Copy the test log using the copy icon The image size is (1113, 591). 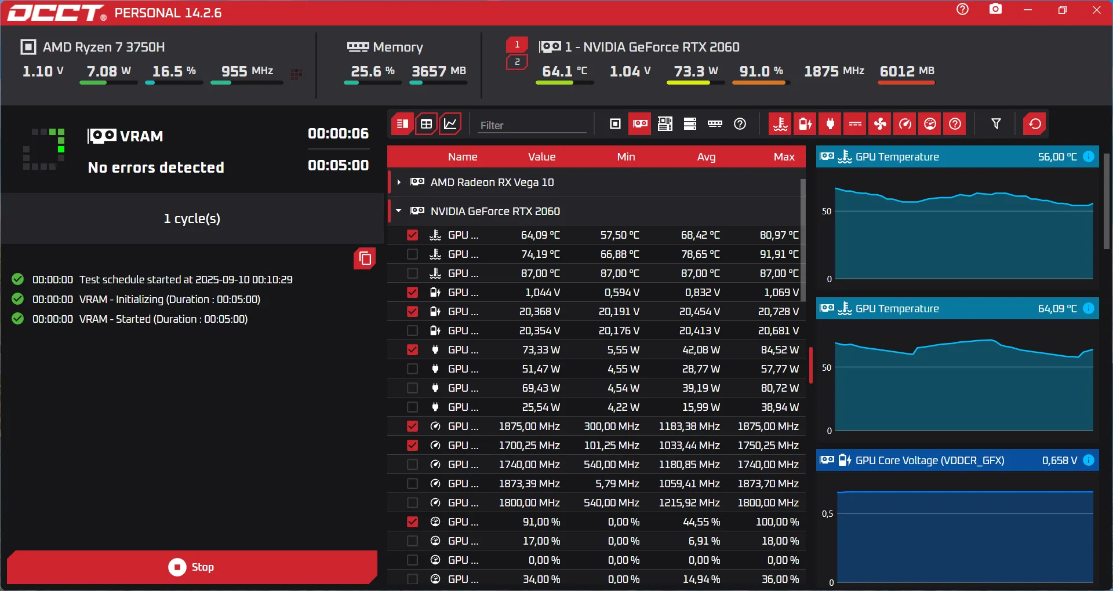point(365,258)
